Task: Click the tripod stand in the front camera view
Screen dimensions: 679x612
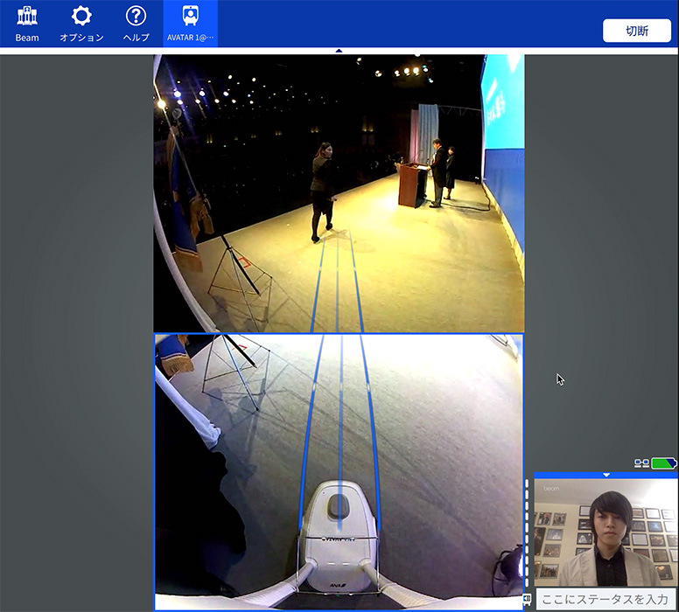Action: [x=238, y=278]
